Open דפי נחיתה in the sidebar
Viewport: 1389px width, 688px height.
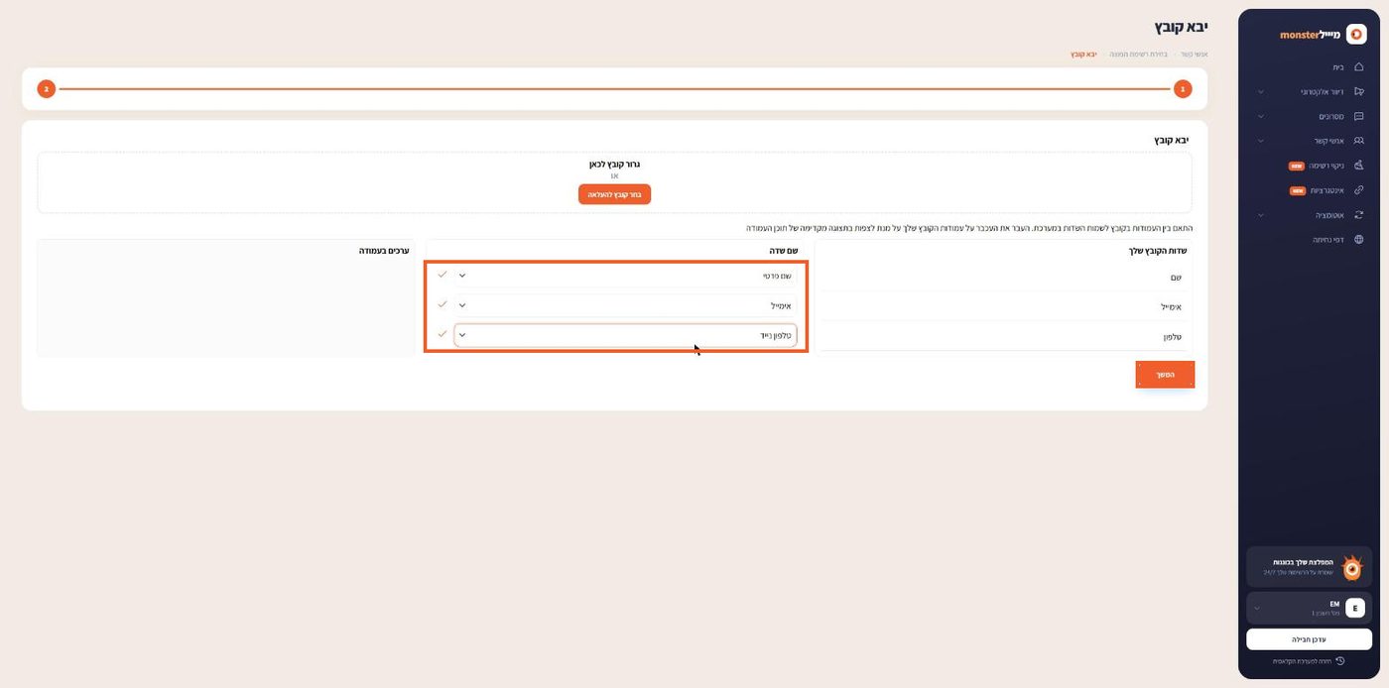[x=1328, y=239]
